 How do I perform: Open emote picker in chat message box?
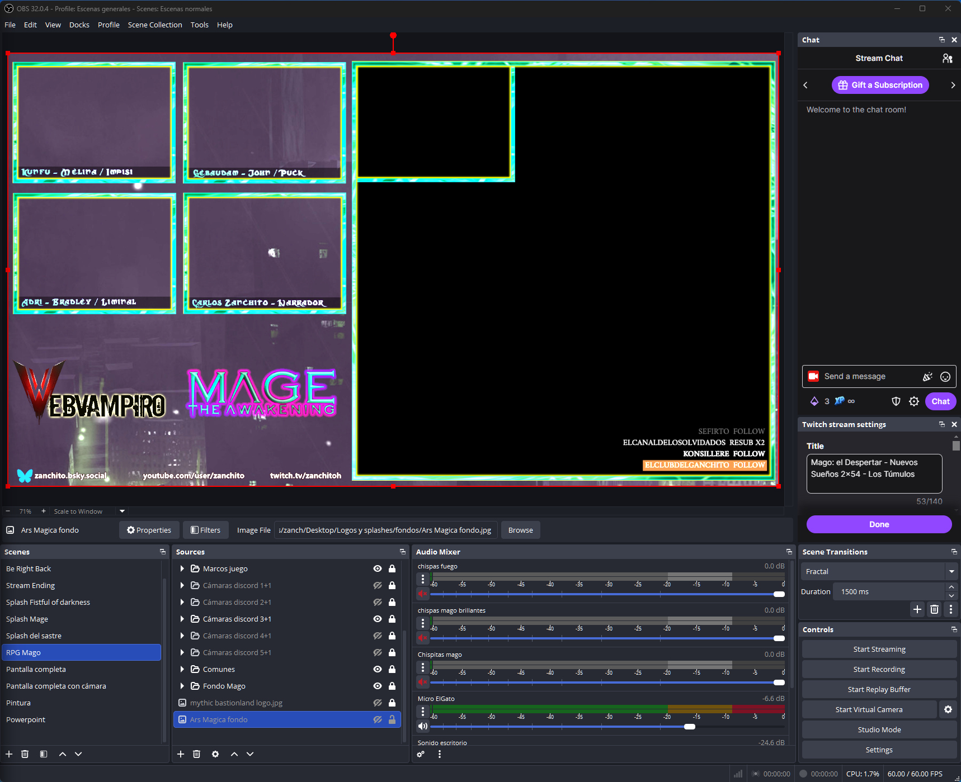tap(945, 377)
